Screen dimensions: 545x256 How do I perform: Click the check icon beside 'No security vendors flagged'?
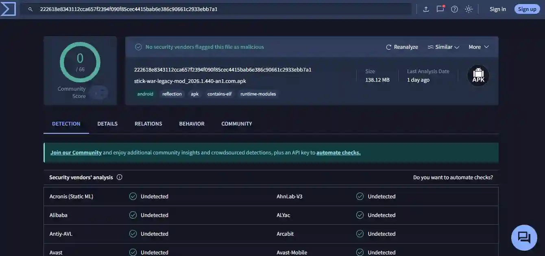point(139,47)
